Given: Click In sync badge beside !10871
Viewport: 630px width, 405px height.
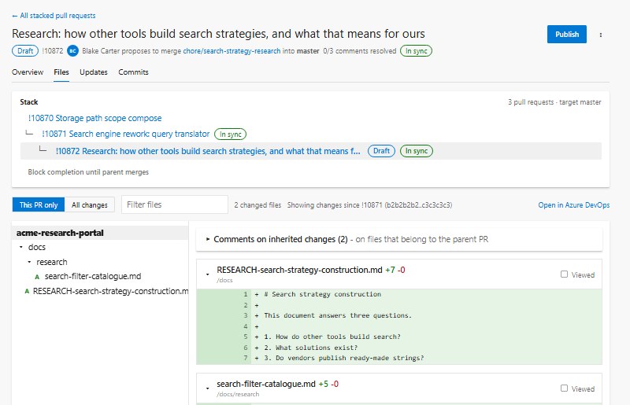Looking at the screenshot, I should click(230, 134).
